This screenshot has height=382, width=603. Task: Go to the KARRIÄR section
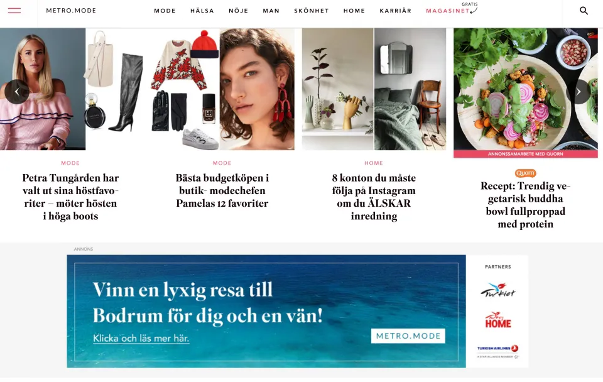(395, 11)
